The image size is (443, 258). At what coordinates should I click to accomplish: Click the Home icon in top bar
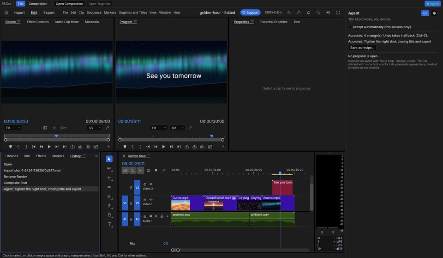click(x=6, y=12)
